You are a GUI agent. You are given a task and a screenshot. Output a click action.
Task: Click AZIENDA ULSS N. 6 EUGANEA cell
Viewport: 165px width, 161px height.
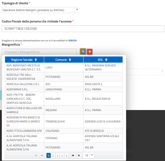pyautogui.click(x=103, y=121)
